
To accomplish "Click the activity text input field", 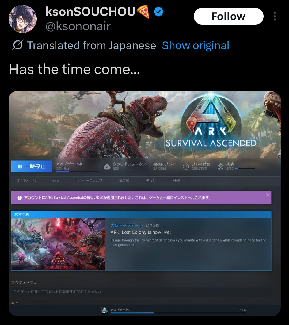I will (x=141, y=292).
